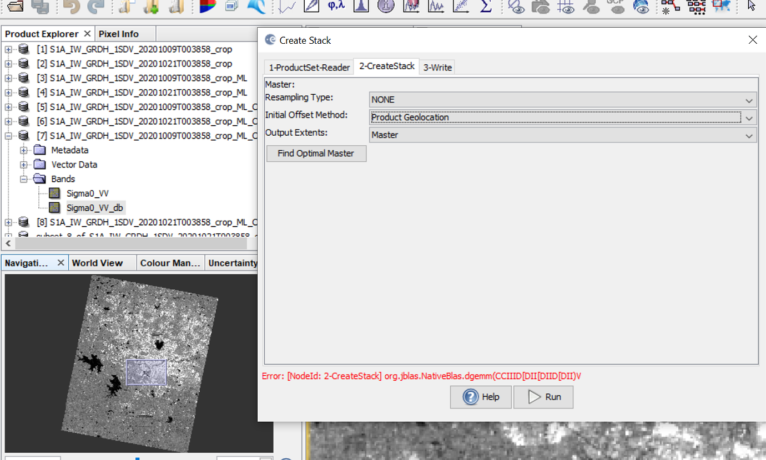Collapse product [7] tree node

pos(8,136)
